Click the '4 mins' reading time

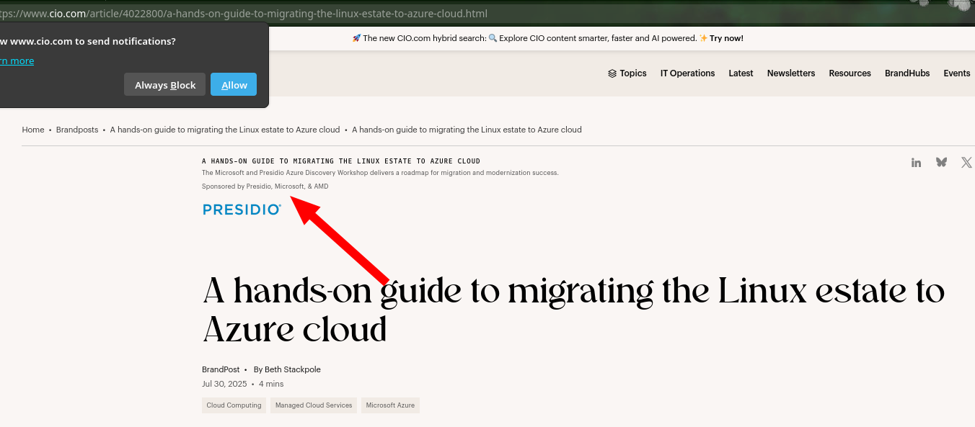(x=271, y=384)
